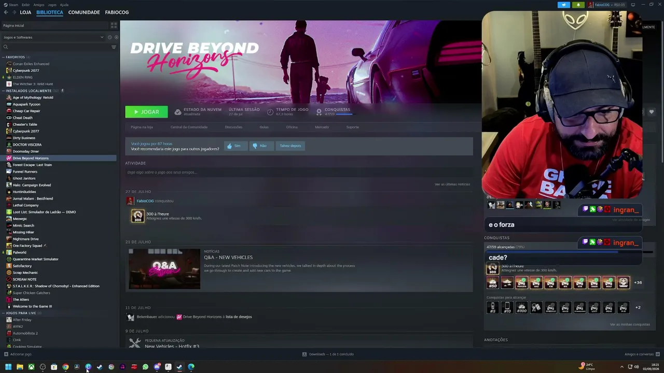Click the #100 locked achievement icon
664x373 pixels.
click(x=521, y=308)
